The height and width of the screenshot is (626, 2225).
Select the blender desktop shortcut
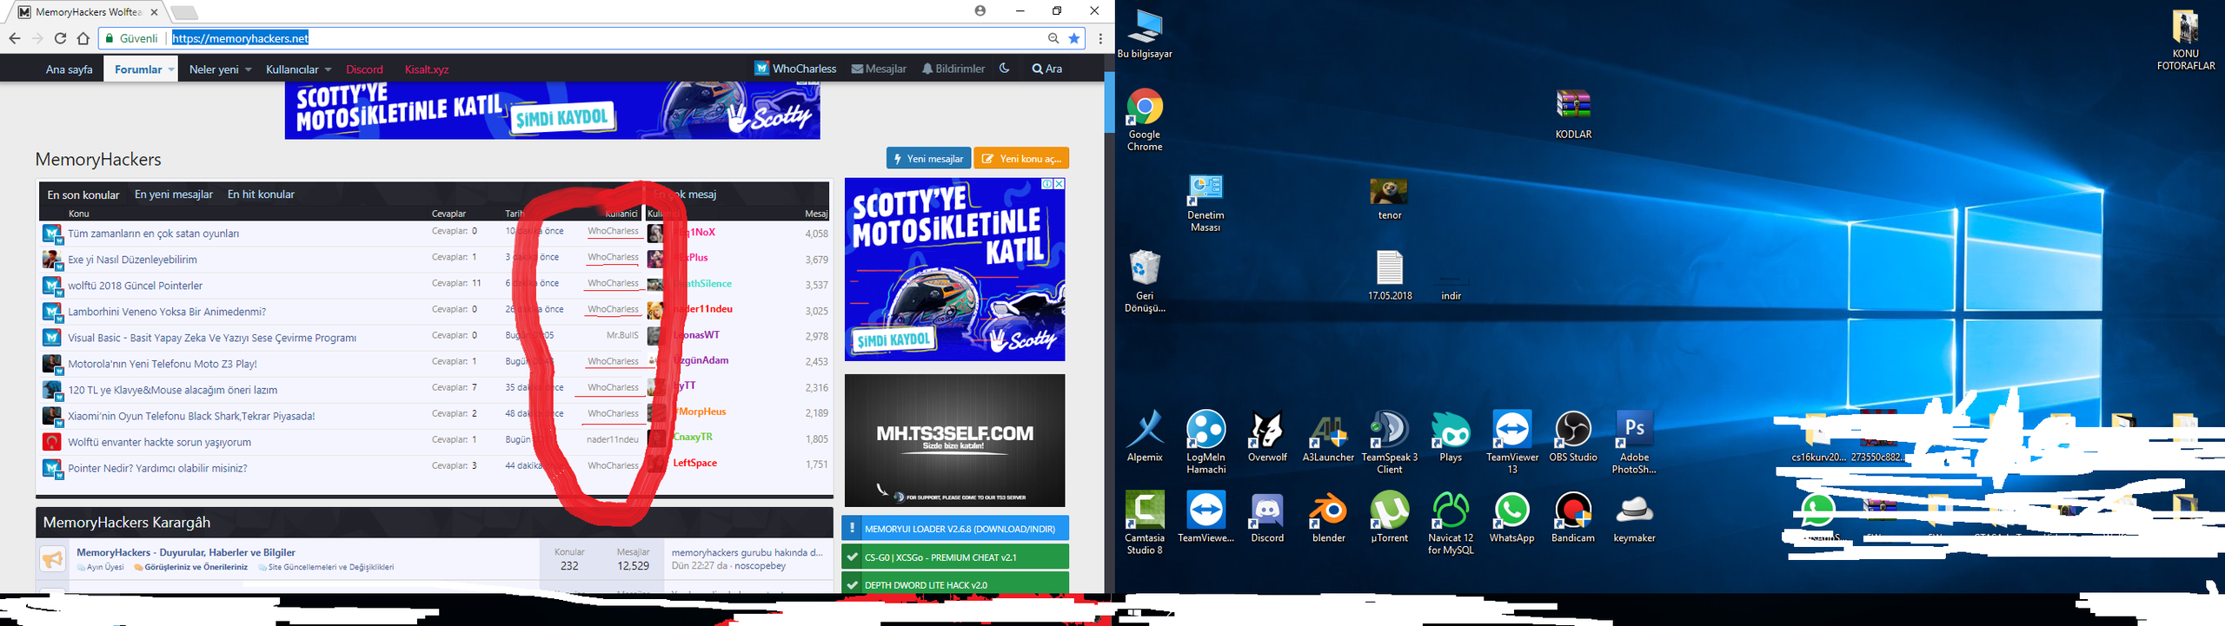click(x=1328, y=517)
